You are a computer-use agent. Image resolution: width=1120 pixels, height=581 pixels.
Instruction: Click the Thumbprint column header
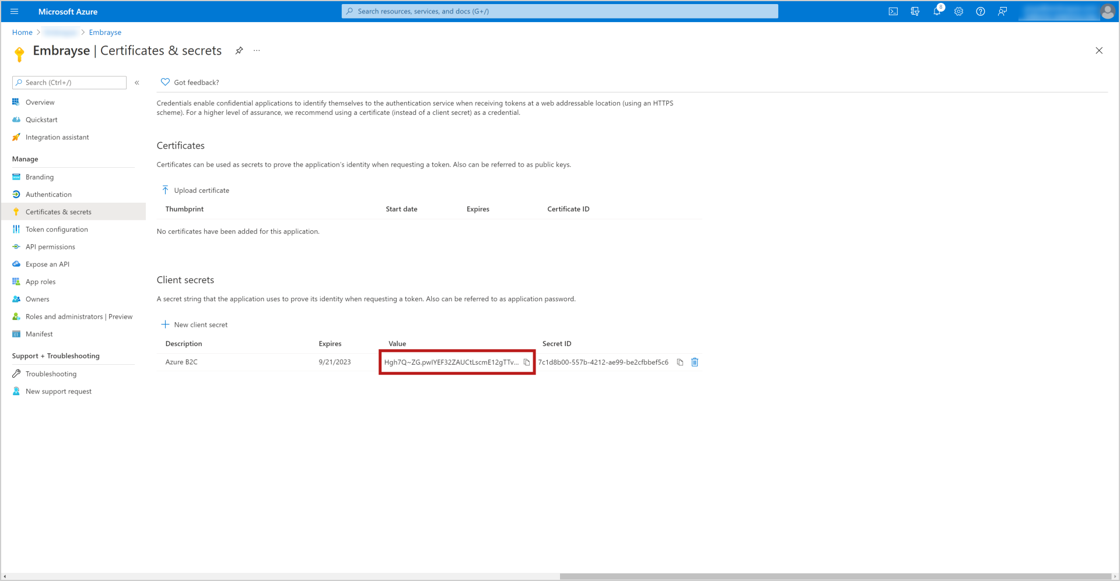(x=184, y=209)
